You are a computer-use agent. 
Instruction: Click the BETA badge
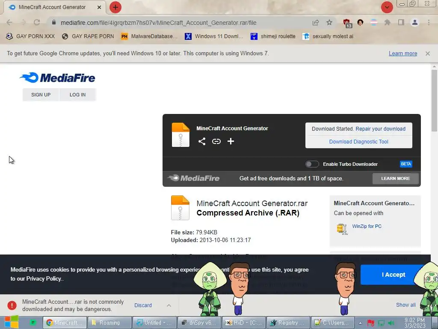pos(406,164)
